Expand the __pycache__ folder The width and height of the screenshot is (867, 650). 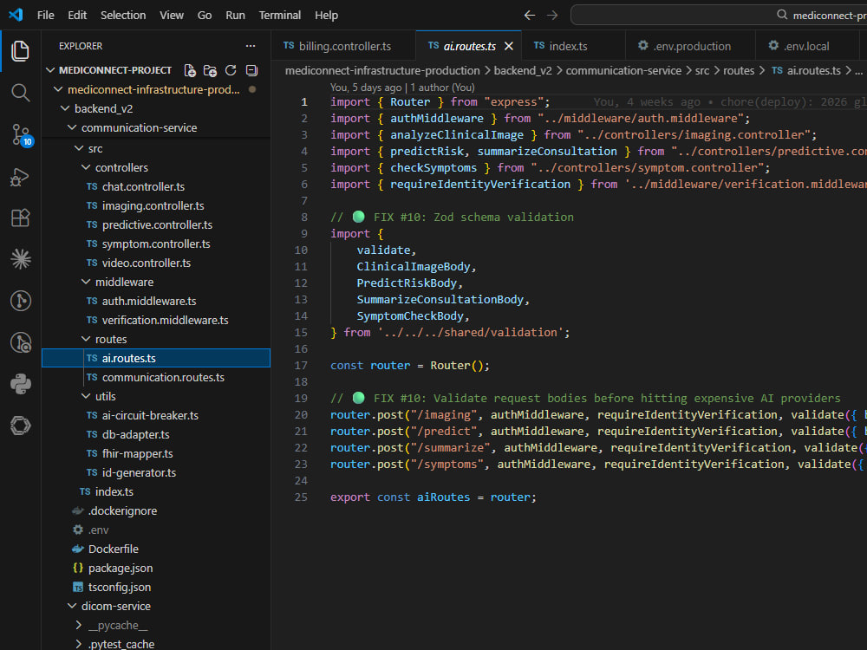pyautogui.click(x=79, y=625)
